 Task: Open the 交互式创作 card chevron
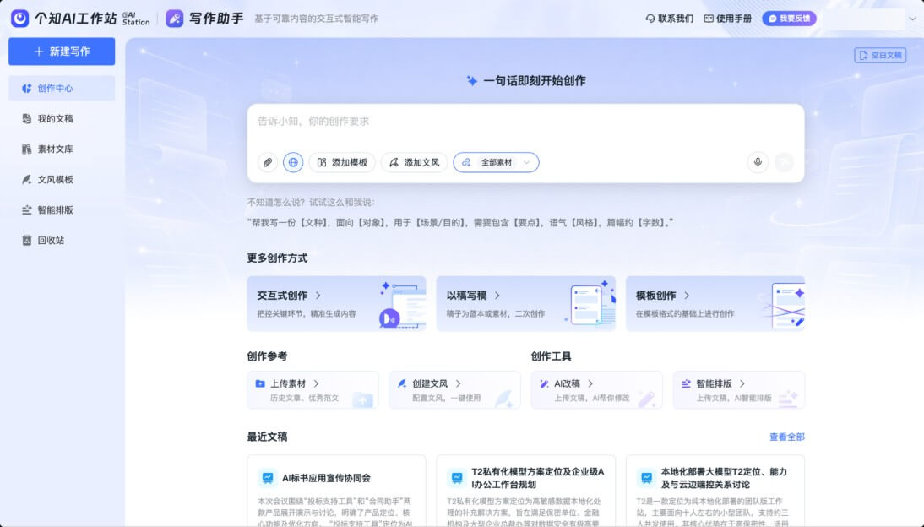click(318, 296)
